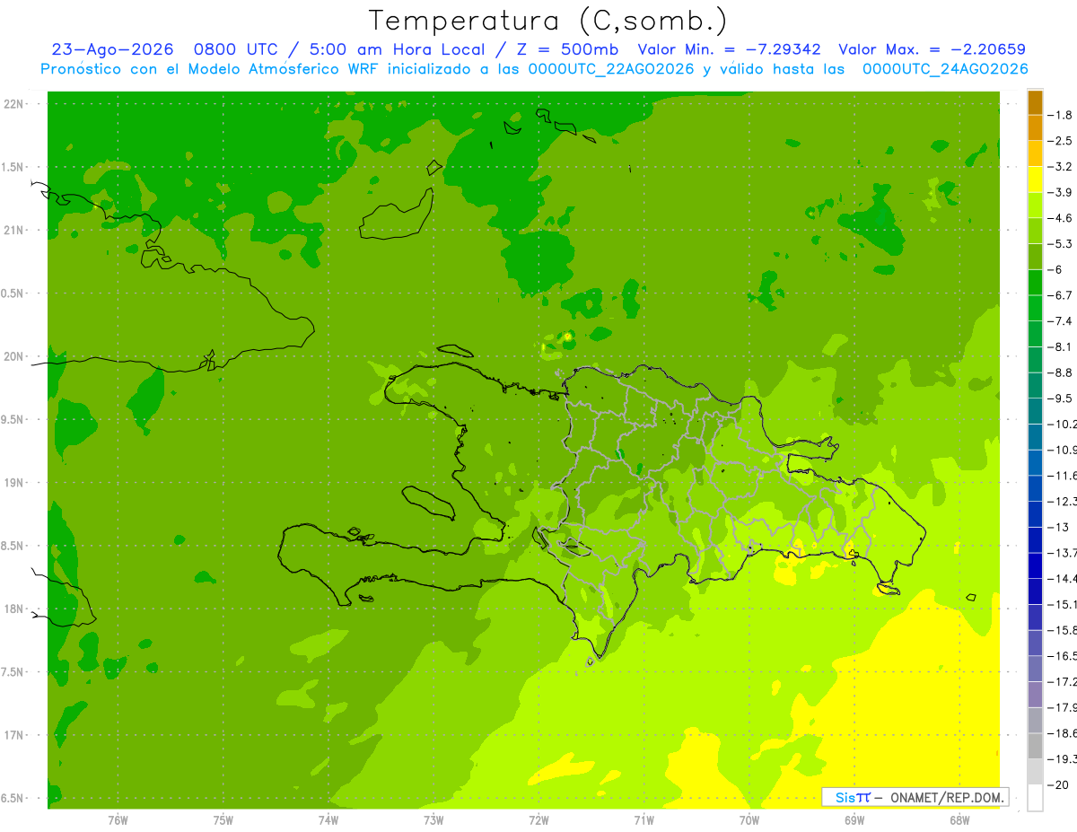Click the "22N" latitude label

coord(14,104)
